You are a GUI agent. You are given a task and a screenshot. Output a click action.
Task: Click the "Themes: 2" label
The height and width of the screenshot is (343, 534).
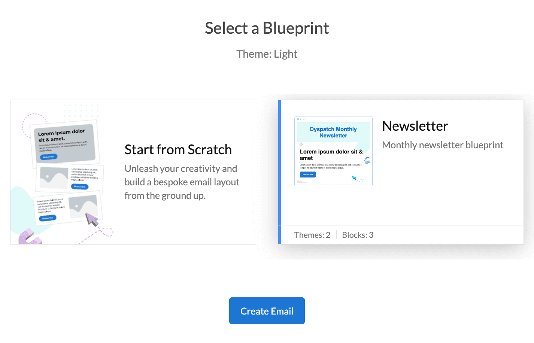point(312,235)
